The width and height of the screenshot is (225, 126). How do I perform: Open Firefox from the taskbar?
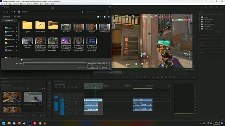pyautogui.click(x=19, y=123)
